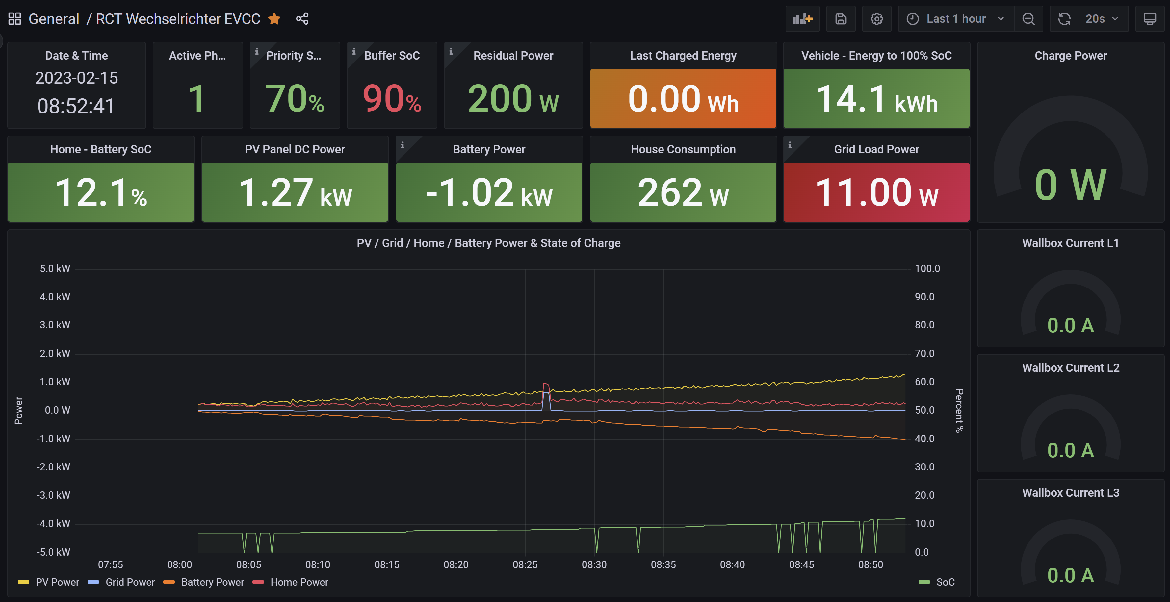Click the 11.00 W grid load value

coord(876,192)
